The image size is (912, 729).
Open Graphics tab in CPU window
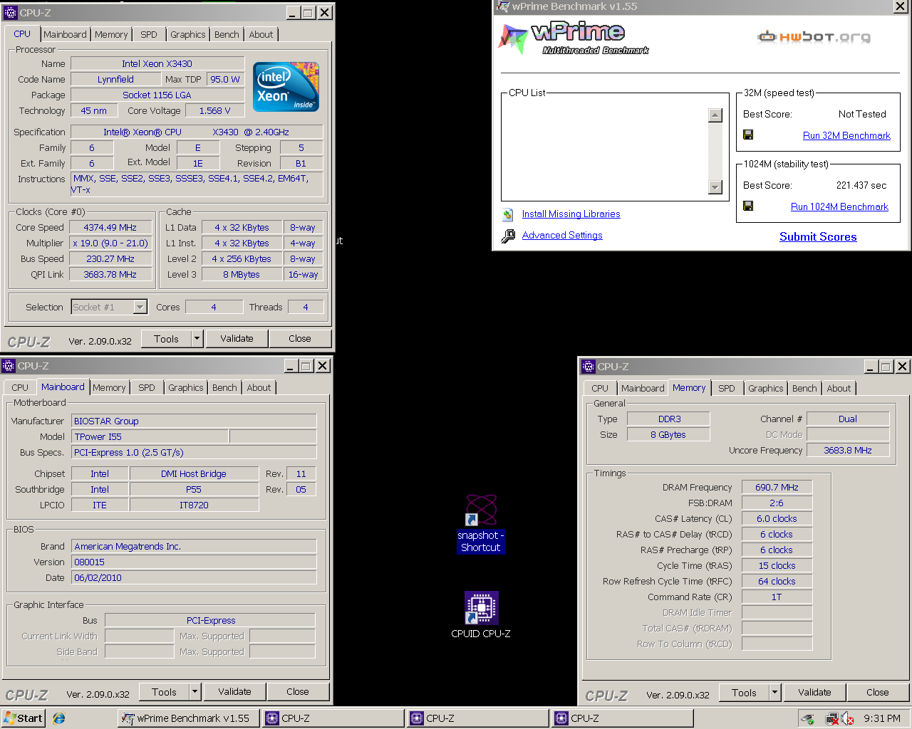(x=188, y=35)
